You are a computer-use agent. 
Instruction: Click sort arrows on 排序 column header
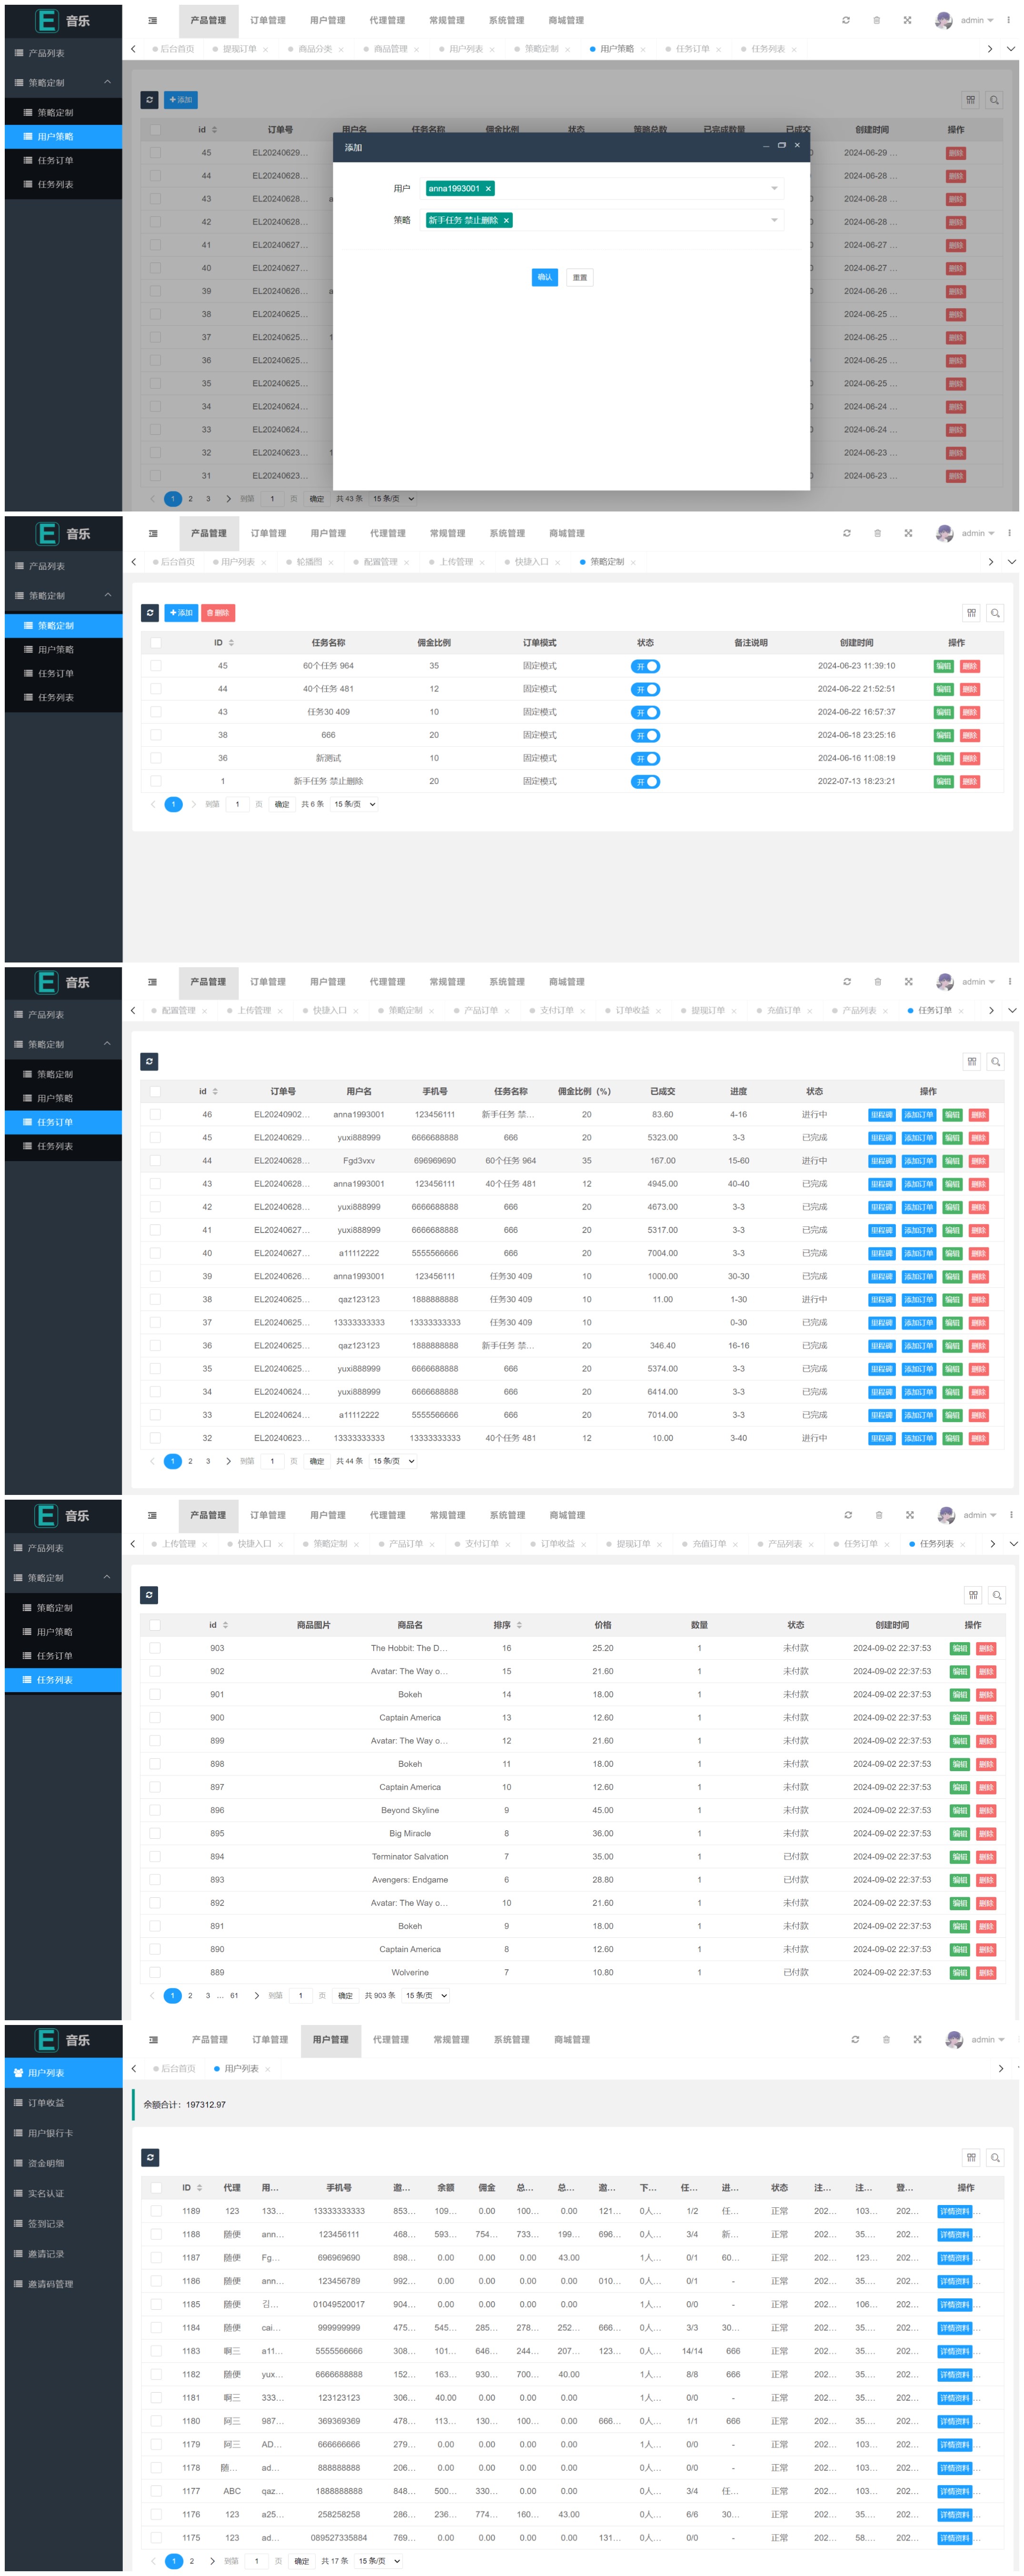click(x=518, y=1625)
